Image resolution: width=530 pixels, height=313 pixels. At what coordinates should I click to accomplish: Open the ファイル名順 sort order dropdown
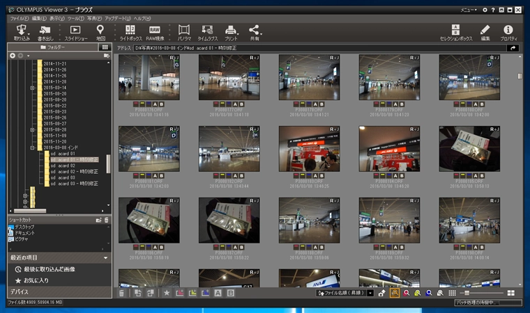tap(370, 293)
